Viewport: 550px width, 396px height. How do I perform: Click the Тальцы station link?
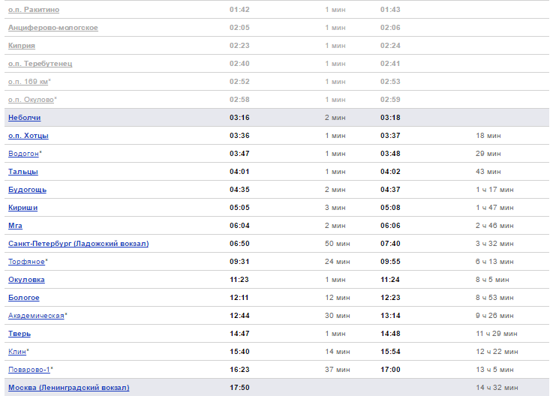[23, 172]
